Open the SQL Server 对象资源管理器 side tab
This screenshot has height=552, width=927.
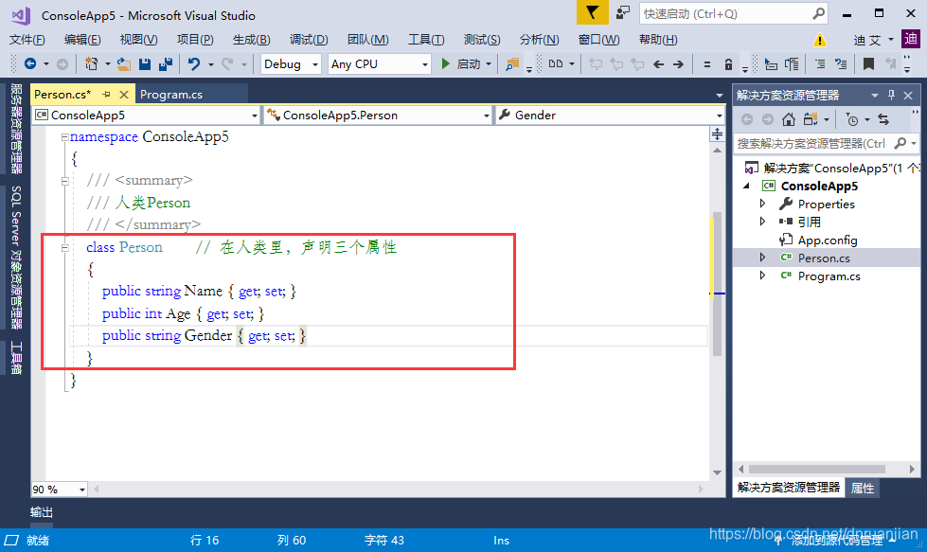pos(16,258)
